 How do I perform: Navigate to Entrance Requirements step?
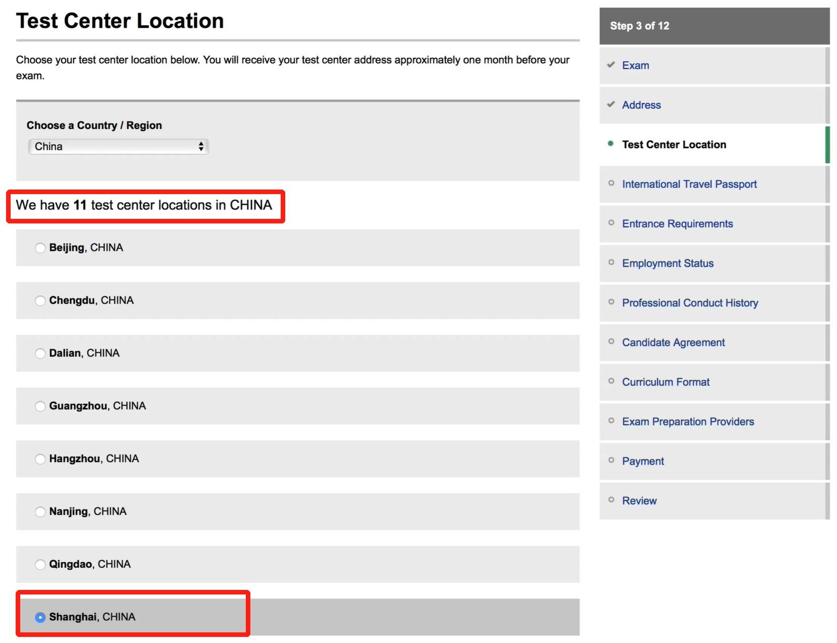tap(677, 223)
